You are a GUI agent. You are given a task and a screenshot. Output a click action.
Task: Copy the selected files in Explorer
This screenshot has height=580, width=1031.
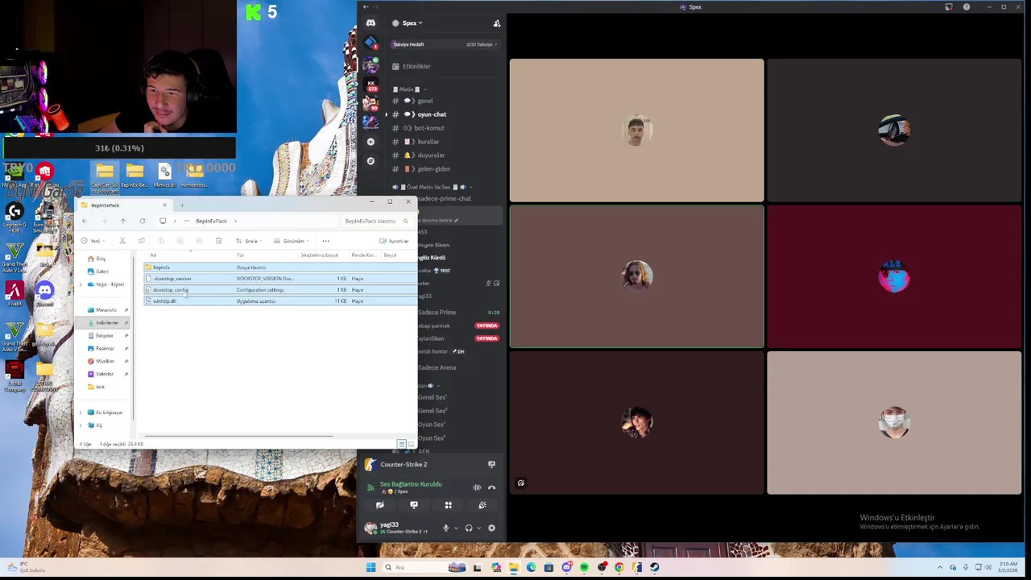click(x=142, y=241)
